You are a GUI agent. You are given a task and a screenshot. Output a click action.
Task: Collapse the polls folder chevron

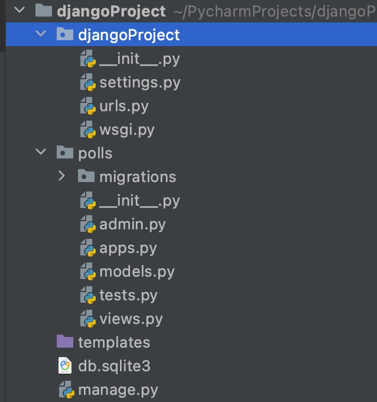click(x=41, y=152)
